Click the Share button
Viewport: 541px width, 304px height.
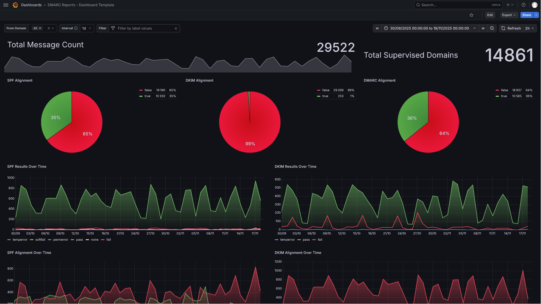pos(527,15)
